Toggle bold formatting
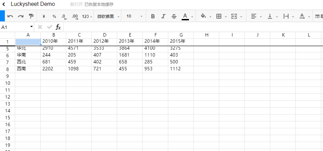 (153, 17)
